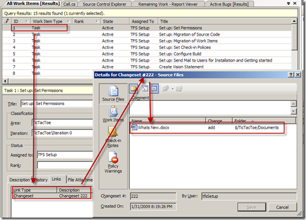Viewport: 306px width, 220px height.
Task: Click the Created On date field
Action: pos(153,207)
